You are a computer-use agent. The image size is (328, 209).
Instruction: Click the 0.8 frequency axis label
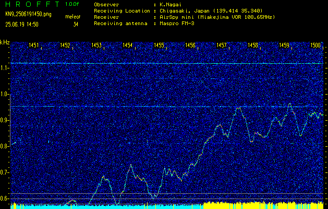point(4,146)
